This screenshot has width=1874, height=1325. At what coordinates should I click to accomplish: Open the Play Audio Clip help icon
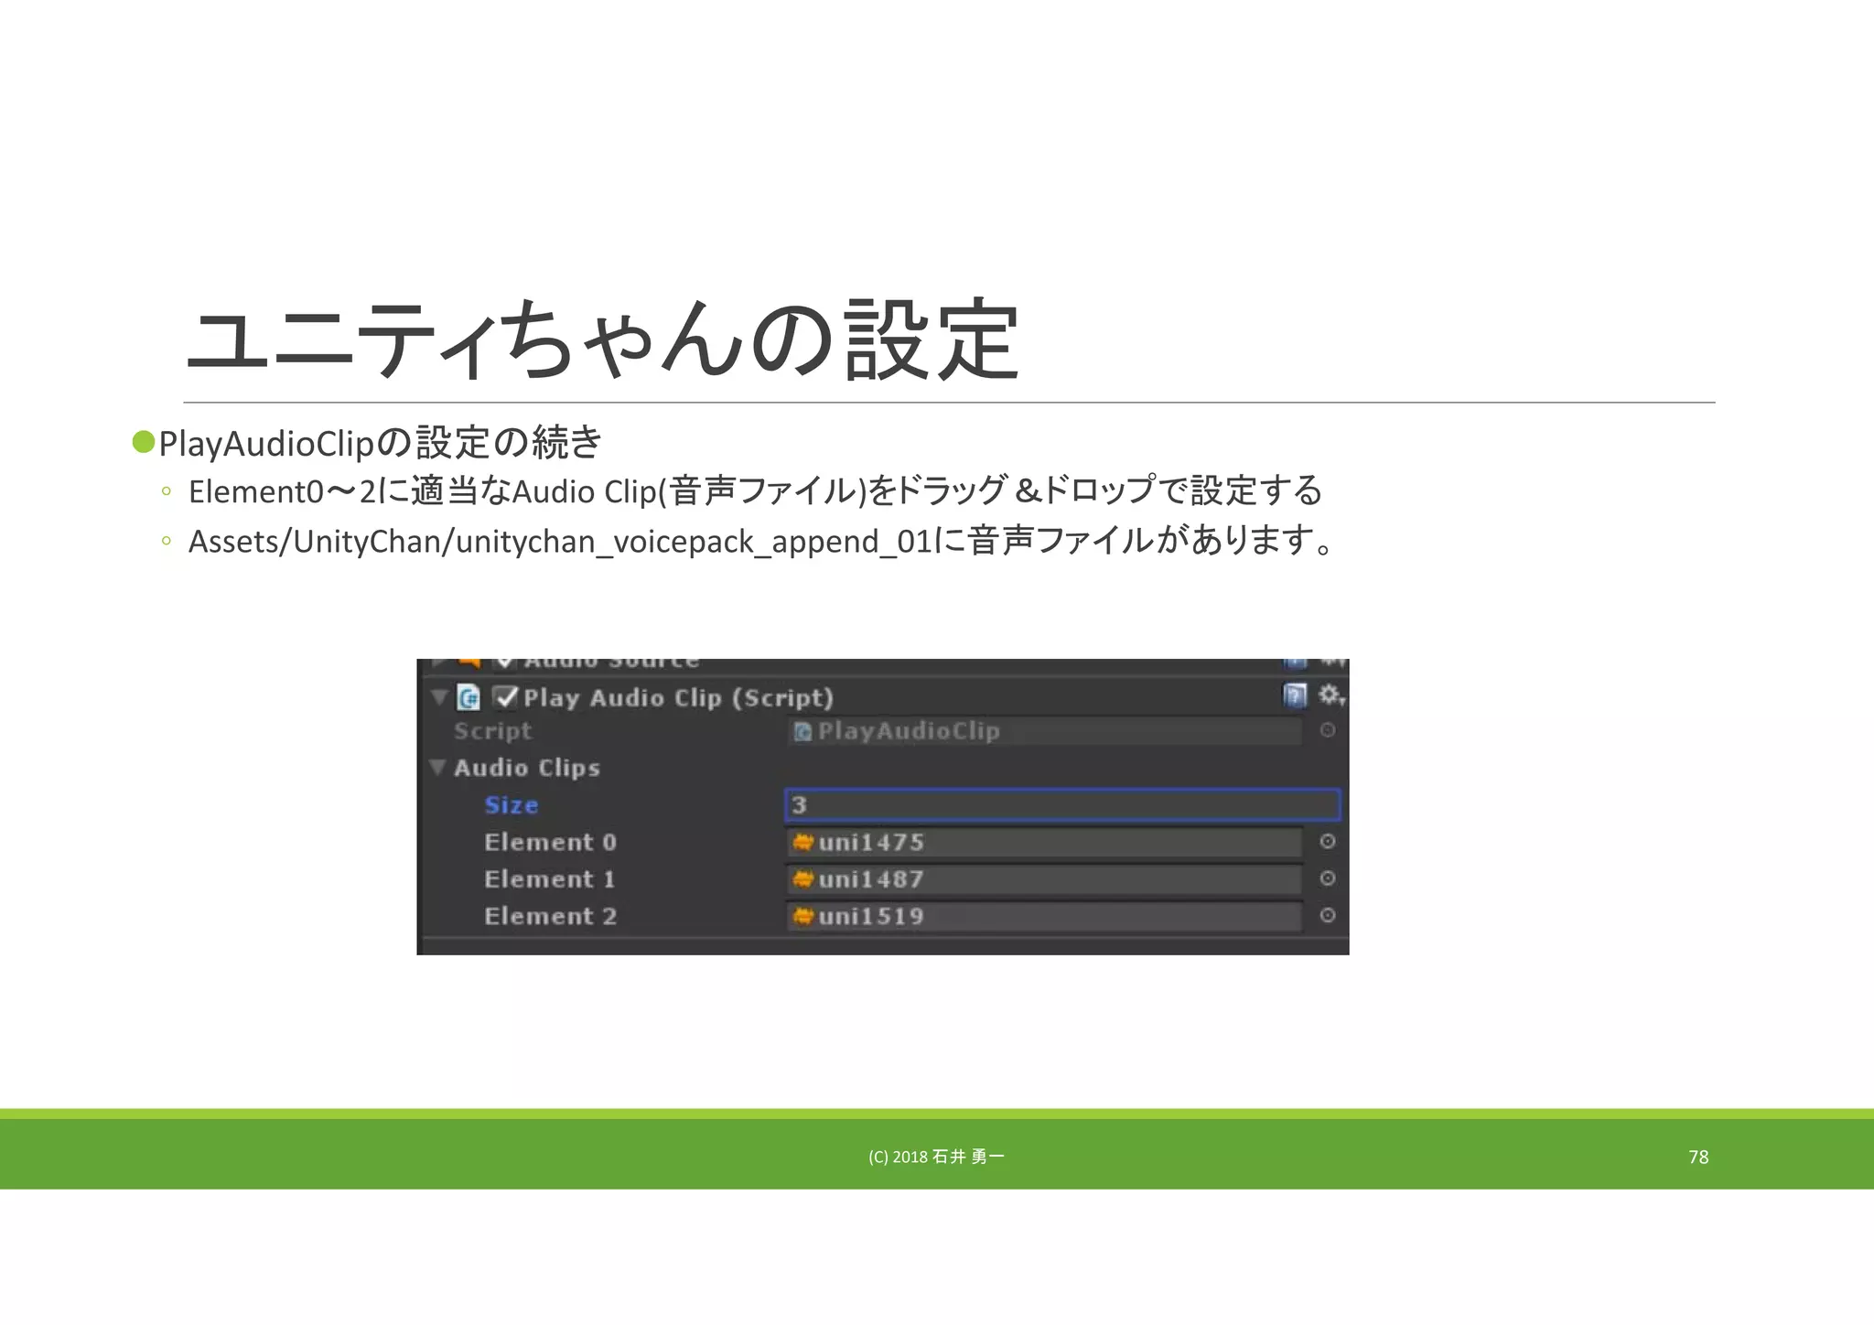1295,696
